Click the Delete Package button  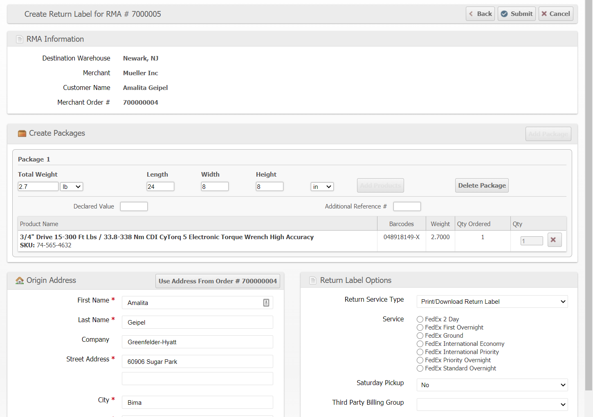(x=482, y=186)
